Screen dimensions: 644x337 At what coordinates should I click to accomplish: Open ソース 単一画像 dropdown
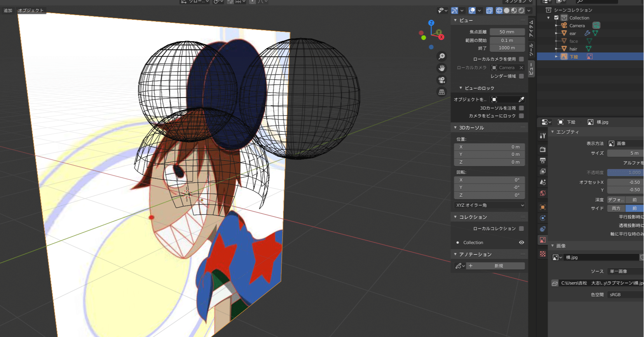click(x=625, y=271)
